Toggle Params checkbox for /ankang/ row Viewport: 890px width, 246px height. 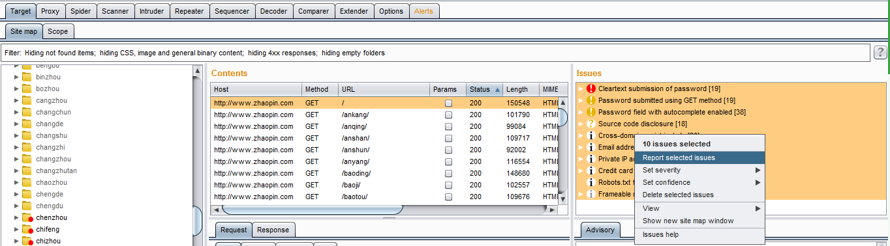[448, 115]
